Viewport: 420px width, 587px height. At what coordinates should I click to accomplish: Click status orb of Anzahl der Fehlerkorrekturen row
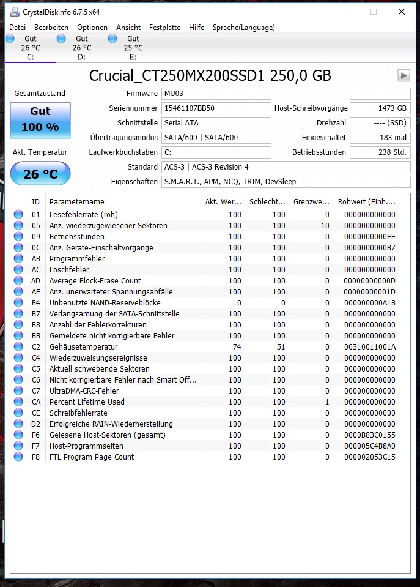18,324
